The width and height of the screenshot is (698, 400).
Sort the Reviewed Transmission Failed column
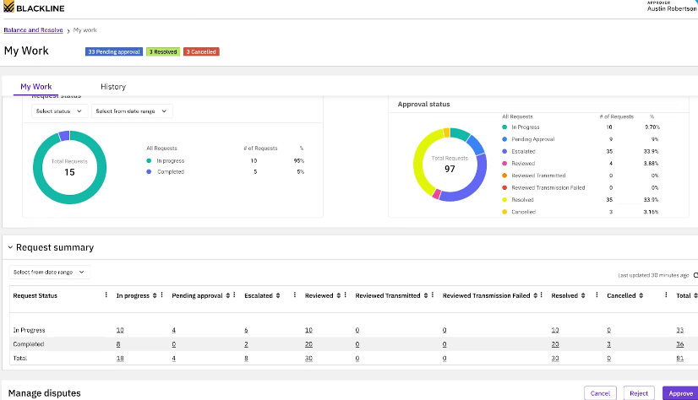coord(535,295)
